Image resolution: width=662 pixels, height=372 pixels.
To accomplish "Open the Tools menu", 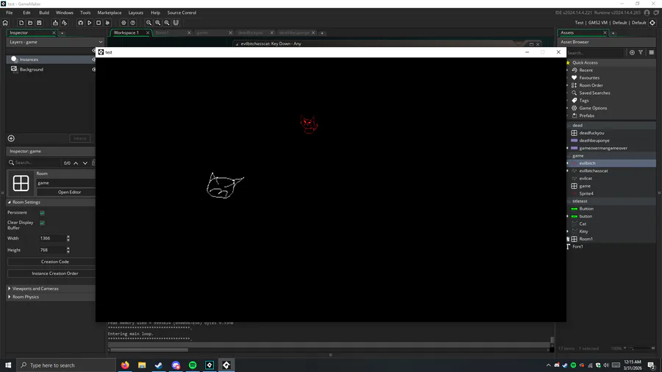I will (85, 12).
